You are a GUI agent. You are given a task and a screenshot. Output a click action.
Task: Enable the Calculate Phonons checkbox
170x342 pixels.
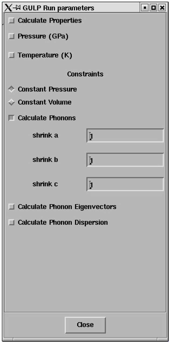tap(12, 118)
